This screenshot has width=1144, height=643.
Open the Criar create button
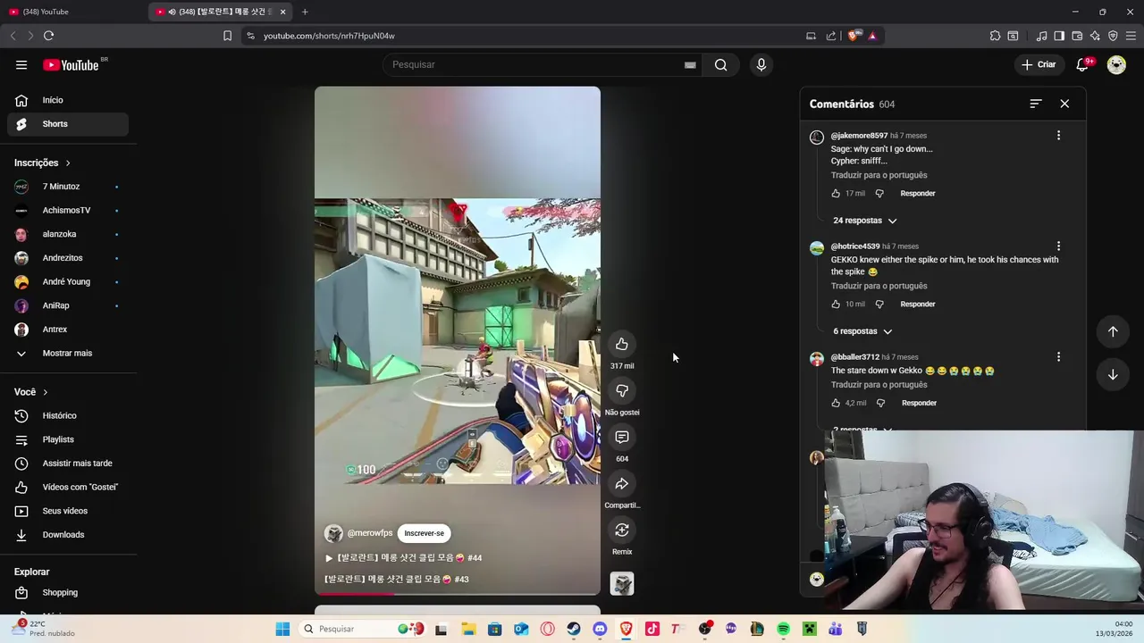[1039, 64]
